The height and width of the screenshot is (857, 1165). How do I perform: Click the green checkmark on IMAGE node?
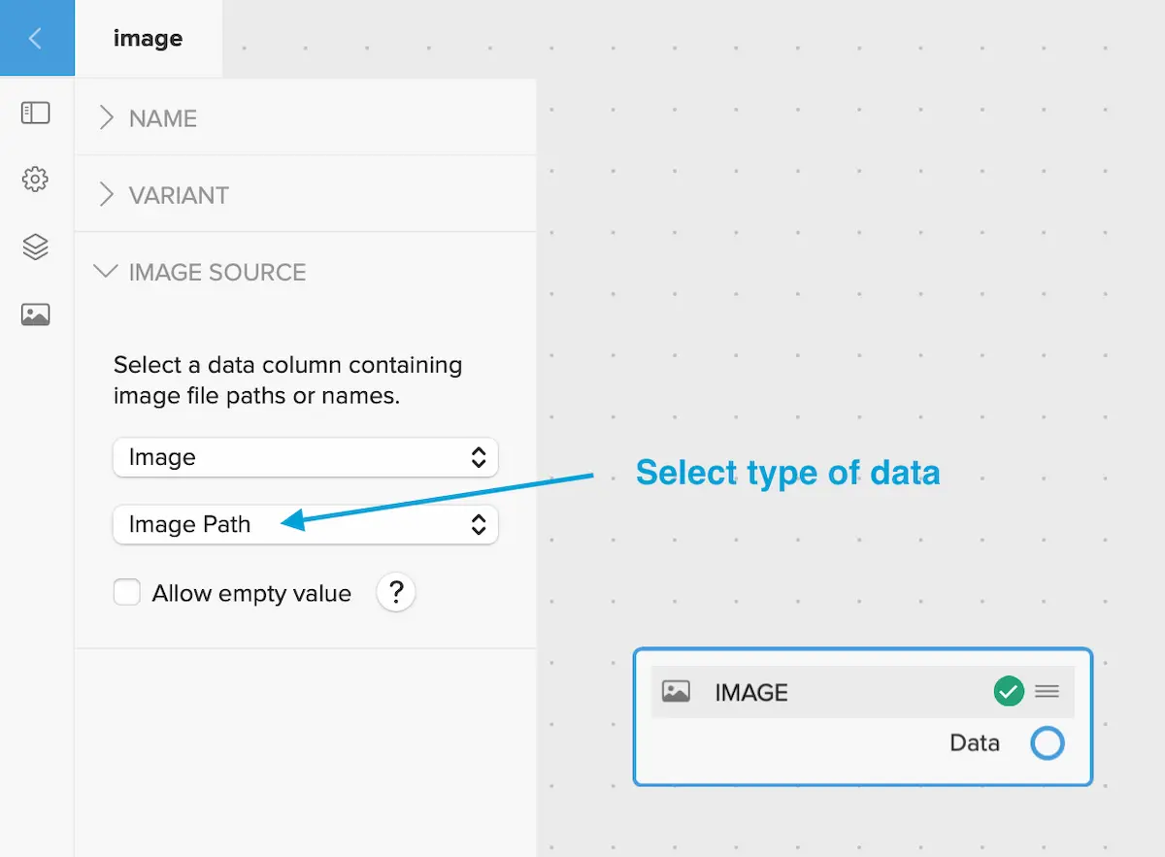coord(1009,692)
